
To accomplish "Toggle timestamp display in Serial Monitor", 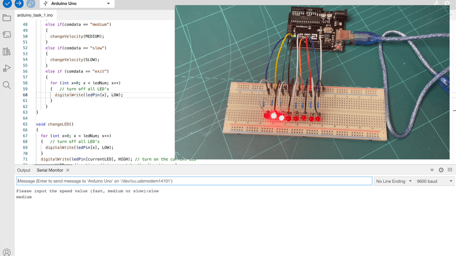I will pos(441,170).
